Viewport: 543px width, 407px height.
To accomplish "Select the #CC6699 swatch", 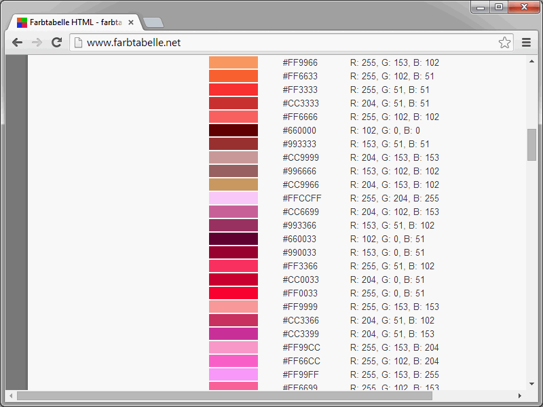I will pyautogui.click(x=233, y=212).
